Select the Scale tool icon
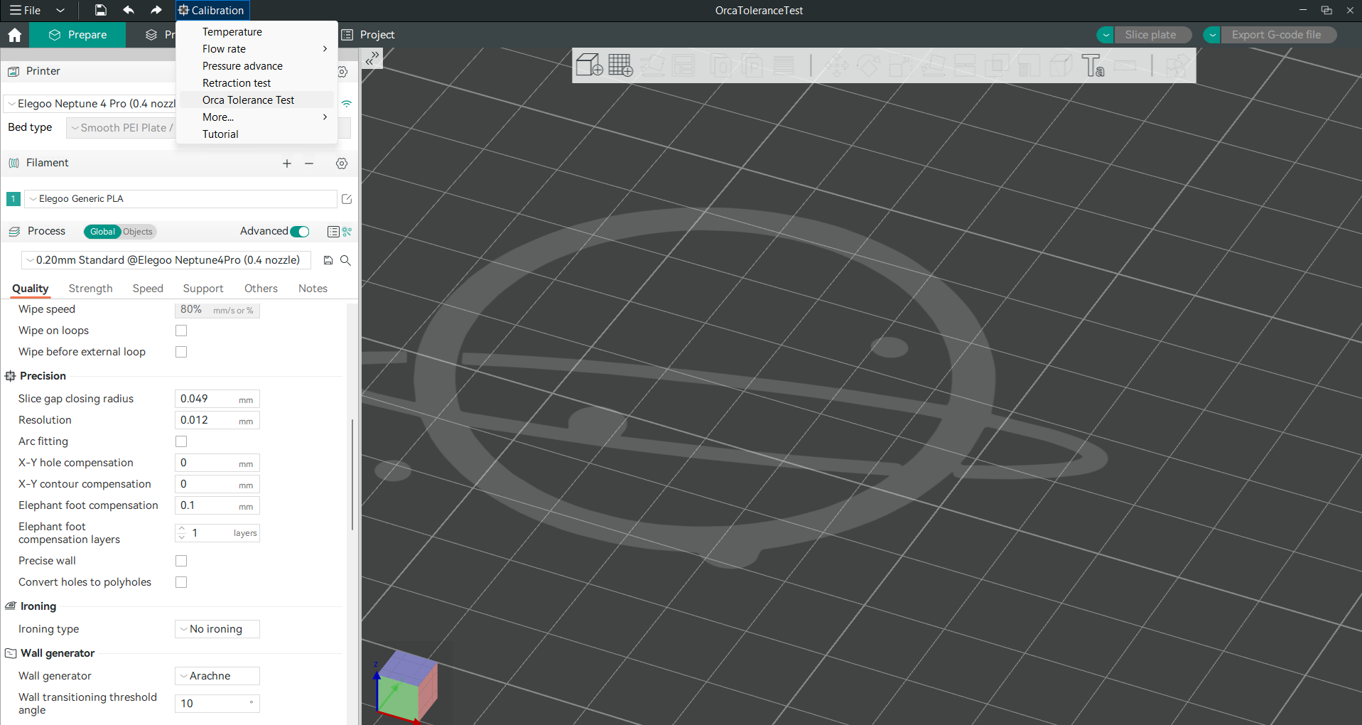The image size is (1362, 725). point(900,65)
